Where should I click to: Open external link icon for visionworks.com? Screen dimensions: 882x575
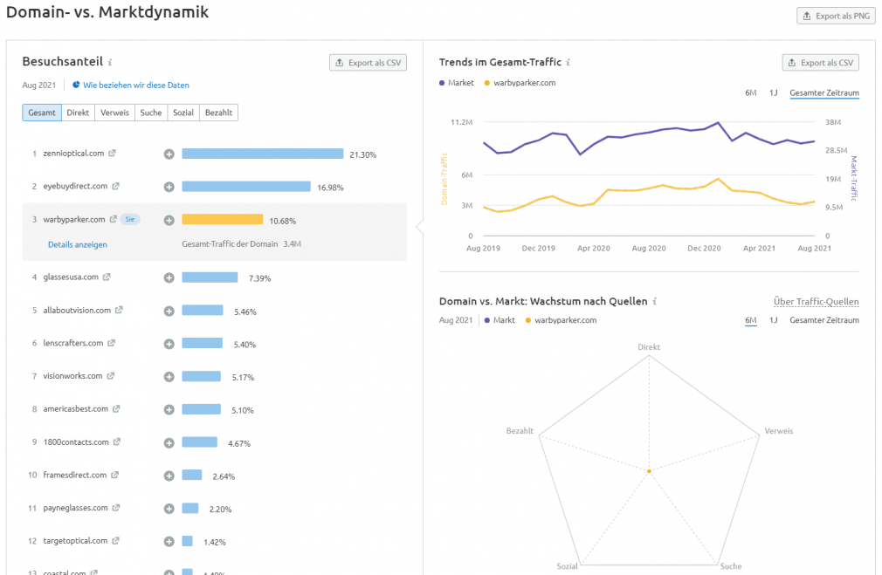(x=110, y=375)
